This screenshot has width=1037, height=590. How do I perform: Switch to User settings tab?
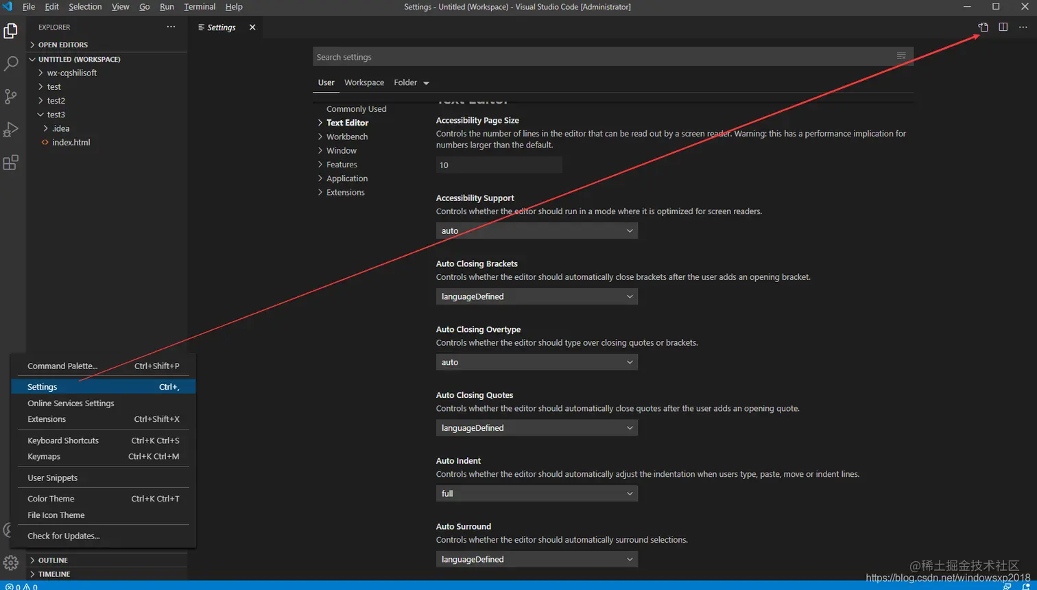click(326, 82)
